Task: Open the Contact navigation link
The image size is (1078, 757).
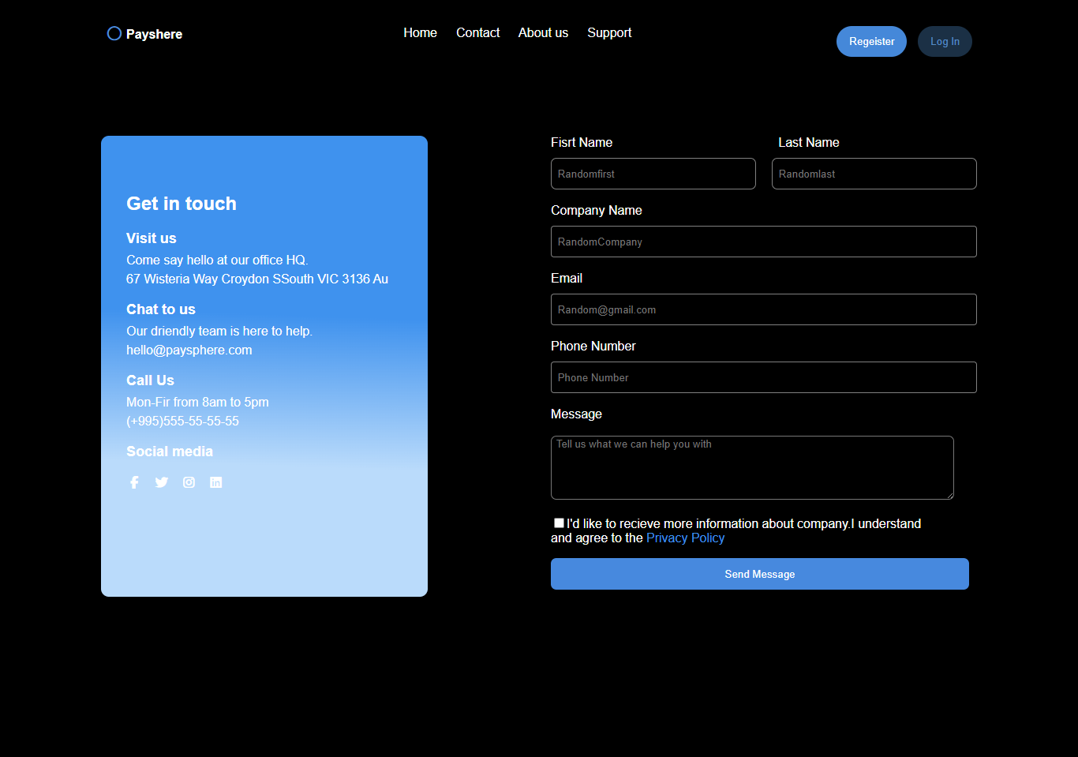Action: [x=477, y=32]
